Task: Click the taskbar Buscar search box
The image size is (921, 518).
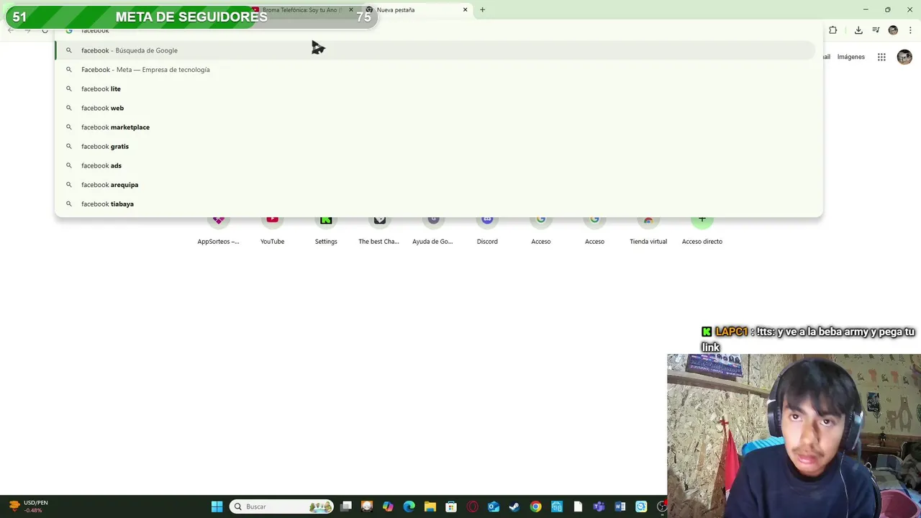Action: pos(282,506)
